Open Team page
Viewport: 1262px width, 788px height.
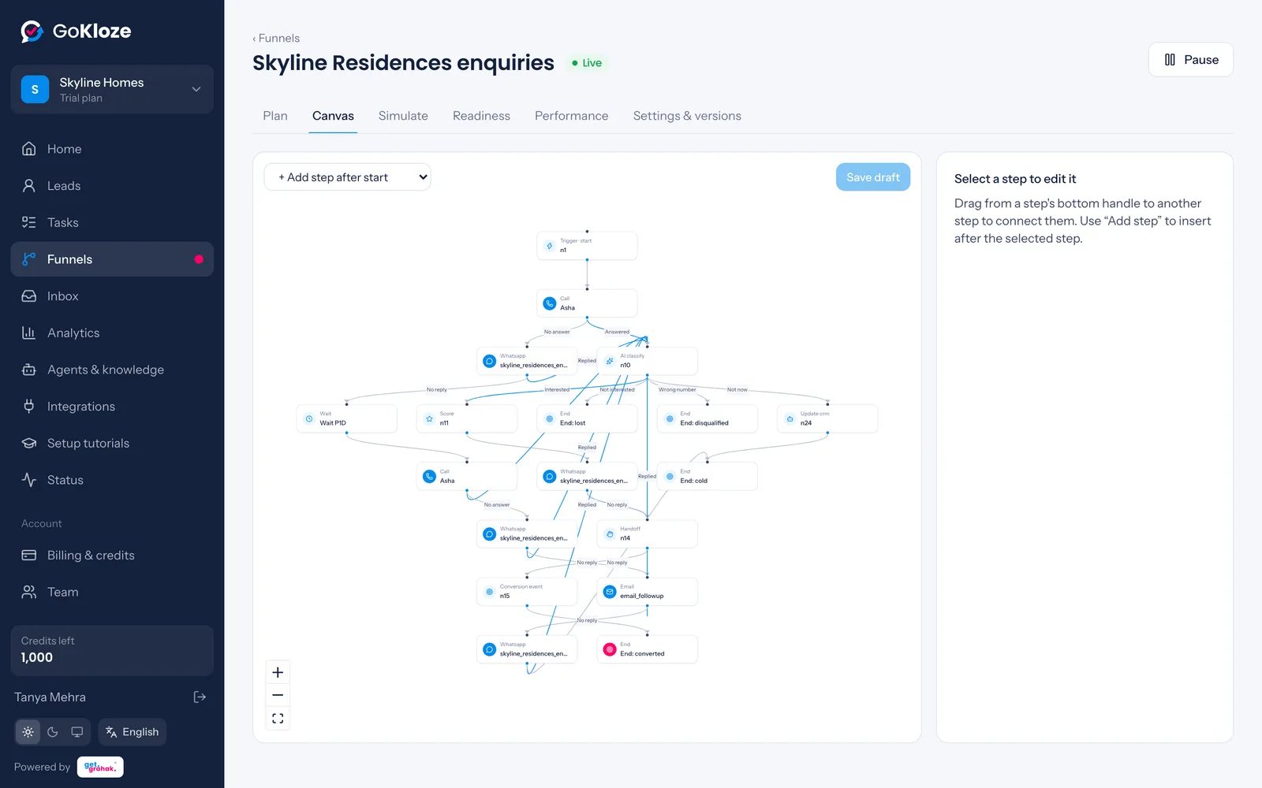coord(112,592)
